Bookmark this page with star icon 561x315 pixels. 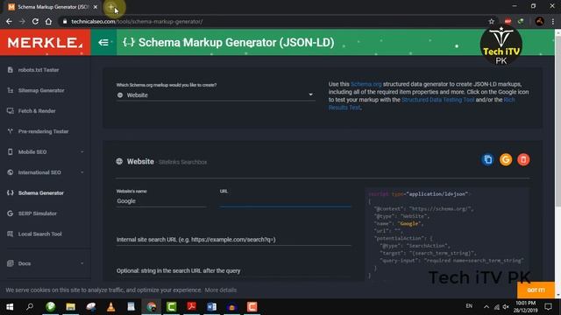coord(491,21)
